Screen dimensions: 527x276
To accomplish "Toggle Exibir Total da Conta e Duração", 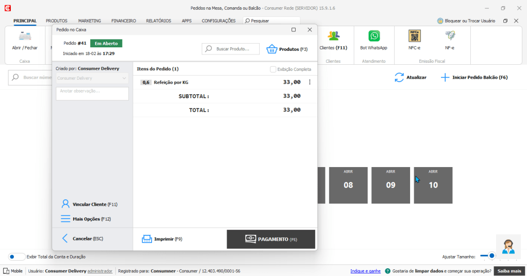I will [16, 256].
